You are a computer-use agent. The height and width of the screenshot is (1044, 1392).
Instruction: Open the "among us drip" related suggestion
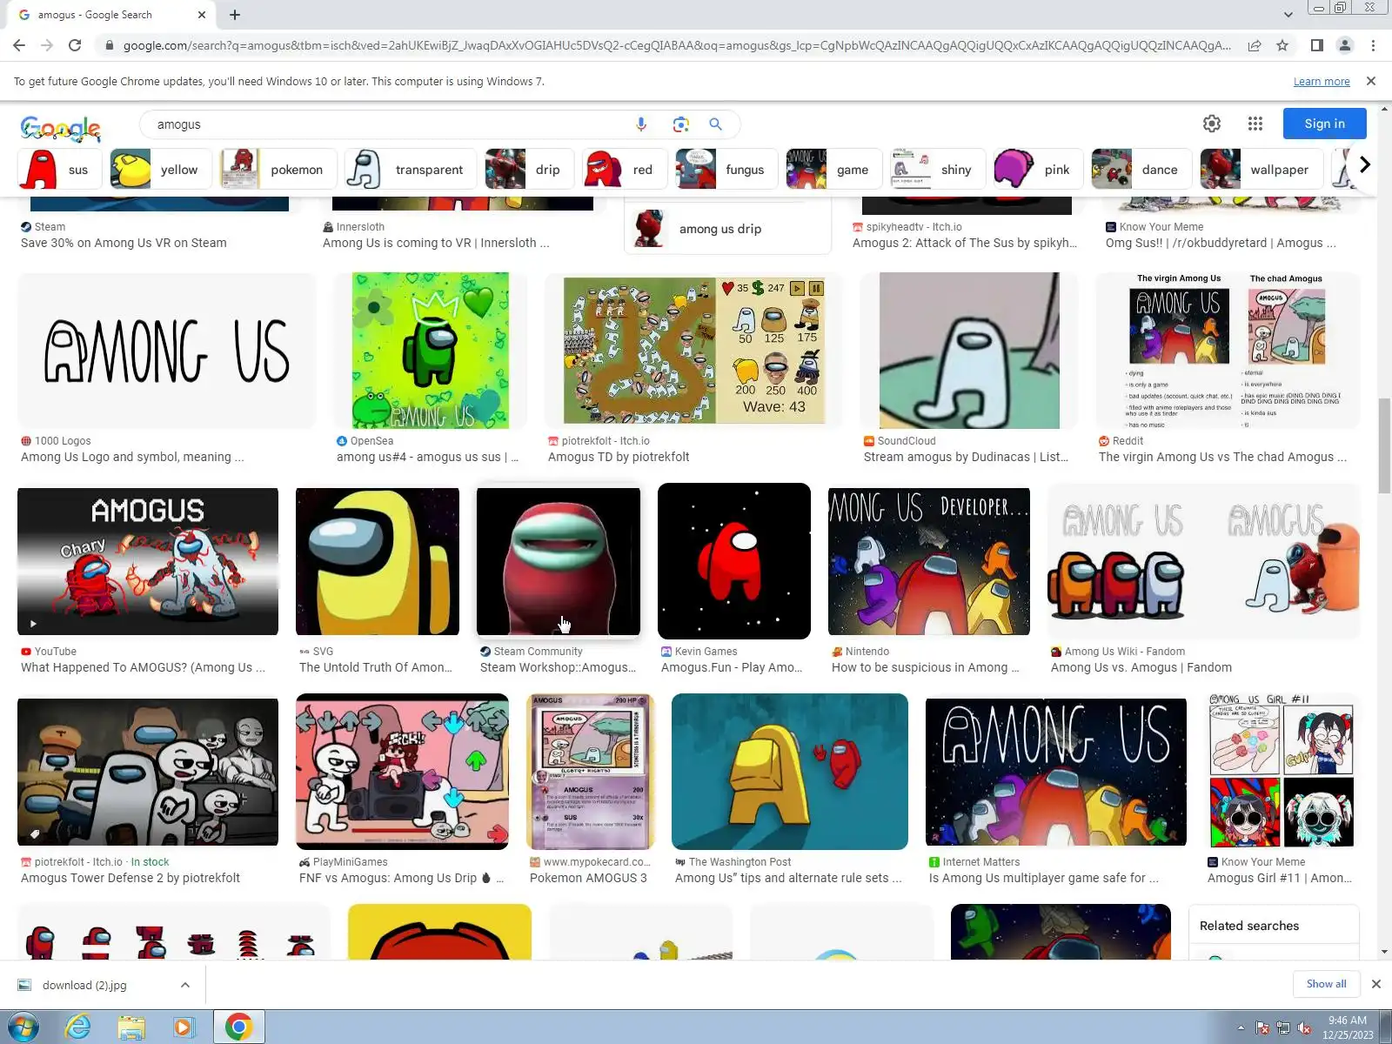(x=727, y=229)
